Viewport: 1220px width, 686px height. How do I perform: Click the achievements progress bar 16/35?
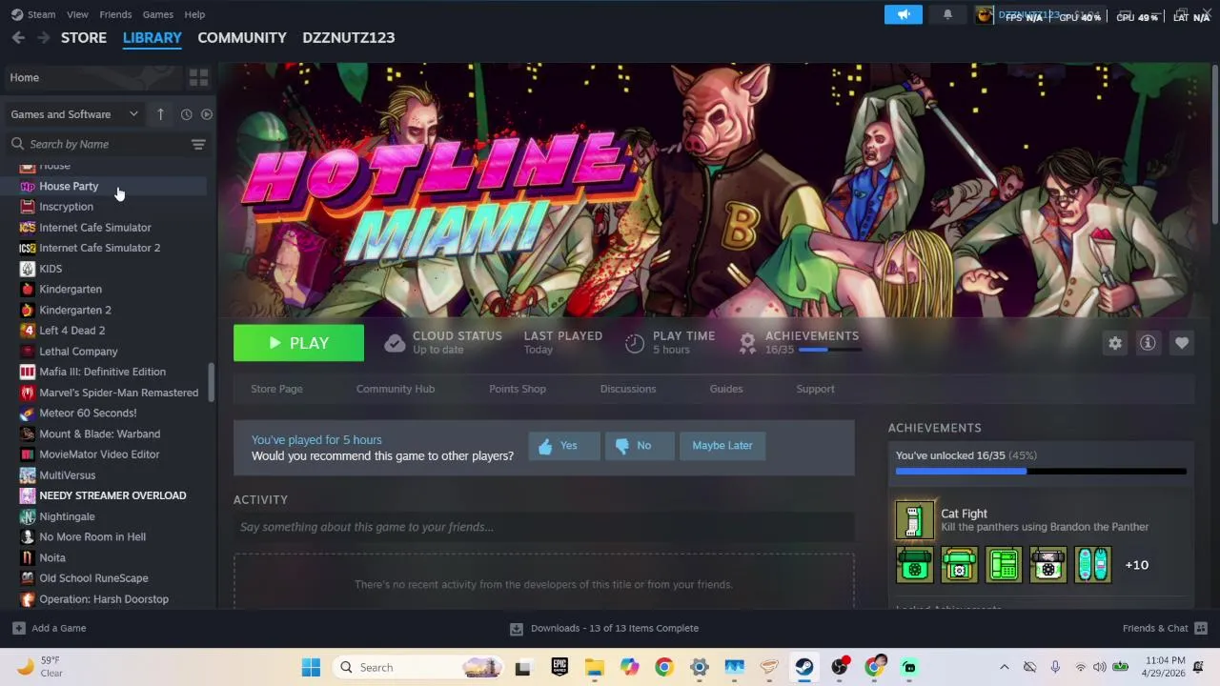1041,471
